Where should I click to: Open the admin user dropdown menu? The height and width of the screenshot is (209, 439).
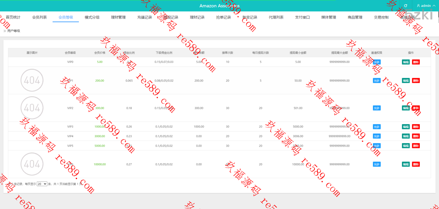426,6
